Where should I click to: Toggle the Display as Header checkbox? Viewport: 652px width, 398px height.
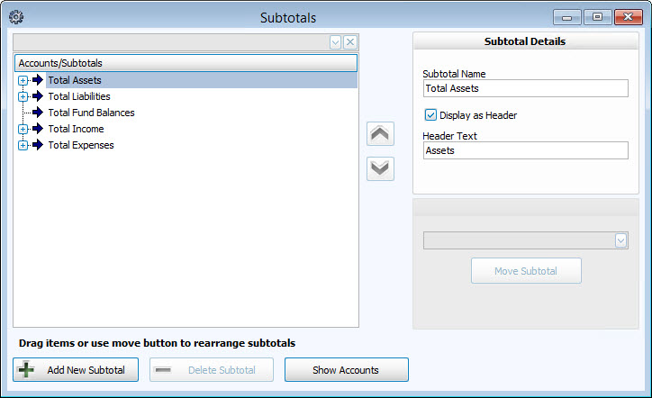430,115
